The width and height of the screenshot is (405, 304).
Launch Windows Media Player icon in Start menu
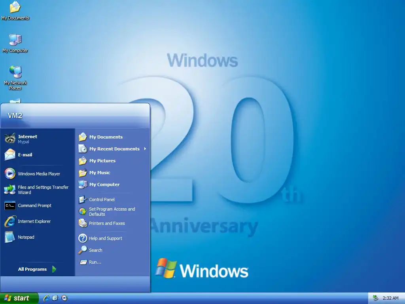coord(10,173)
